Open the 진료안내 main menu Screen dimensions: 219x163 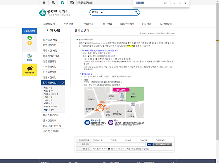tap(88, 24)
